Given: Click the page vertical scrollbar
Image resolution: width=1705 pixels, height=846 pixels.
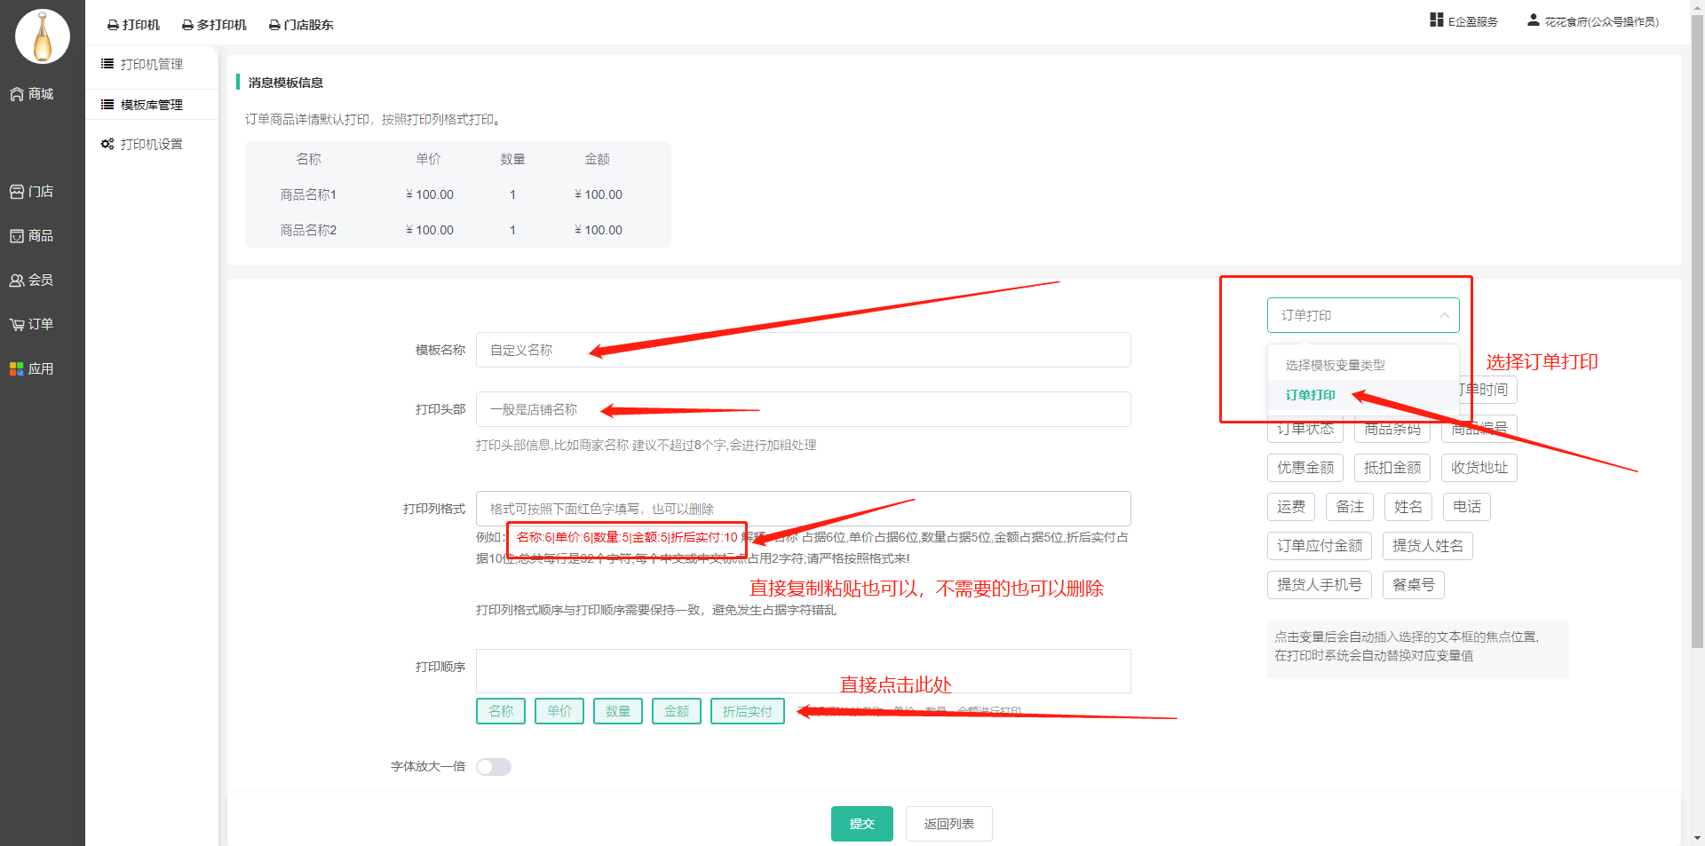Looking at the screenshot, I should 1697,355.
